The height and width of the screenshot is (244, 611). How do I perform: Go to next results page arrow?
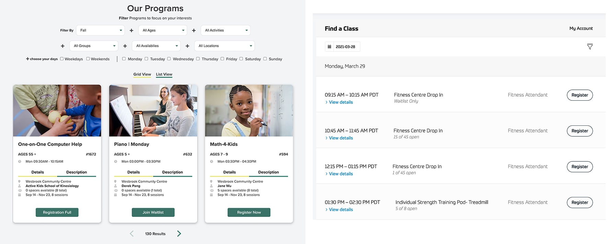coord(179,234)
